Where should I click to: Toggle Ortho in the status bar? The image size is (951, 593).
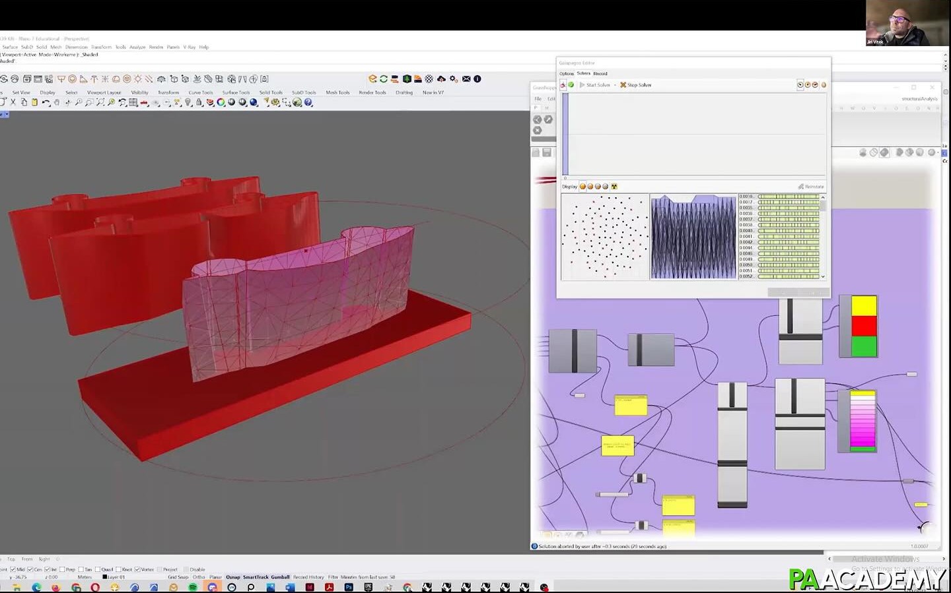click(x=199, y=577)
